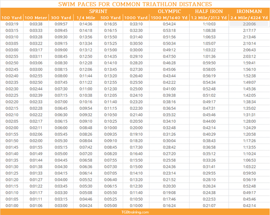Select the HALF IRON group heading

click(209, 11)
